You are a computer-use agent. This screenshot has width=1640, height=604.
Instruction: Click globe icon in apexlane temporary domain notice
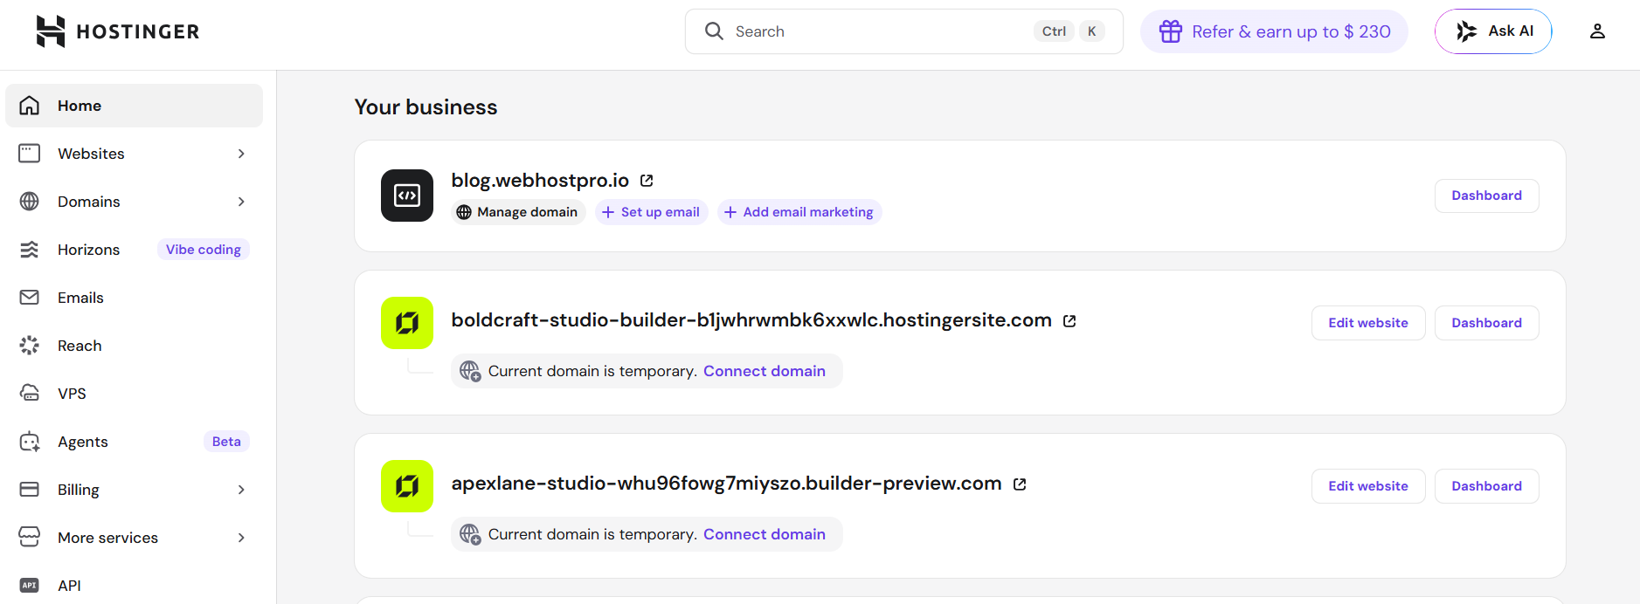tap(470, 534)
